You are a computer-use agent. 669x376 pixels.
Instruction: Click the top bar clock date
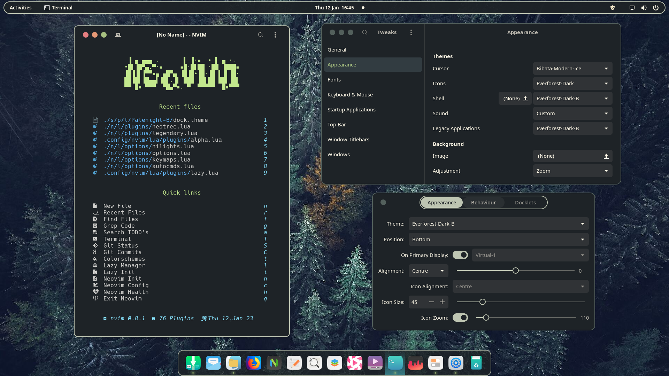[x=334, y=8]
